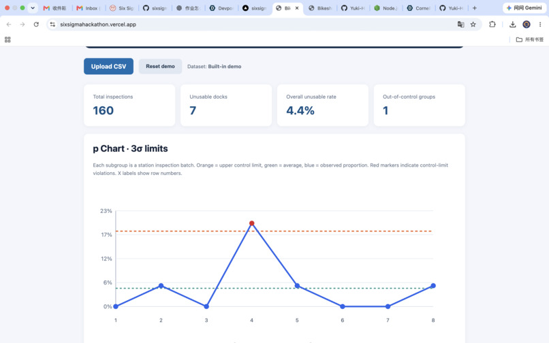Viewport: 549px width, 343px height.
Task: Switch to the Vercel sixsigm tab
Action: pyautogui.click(x=255, y=8)
